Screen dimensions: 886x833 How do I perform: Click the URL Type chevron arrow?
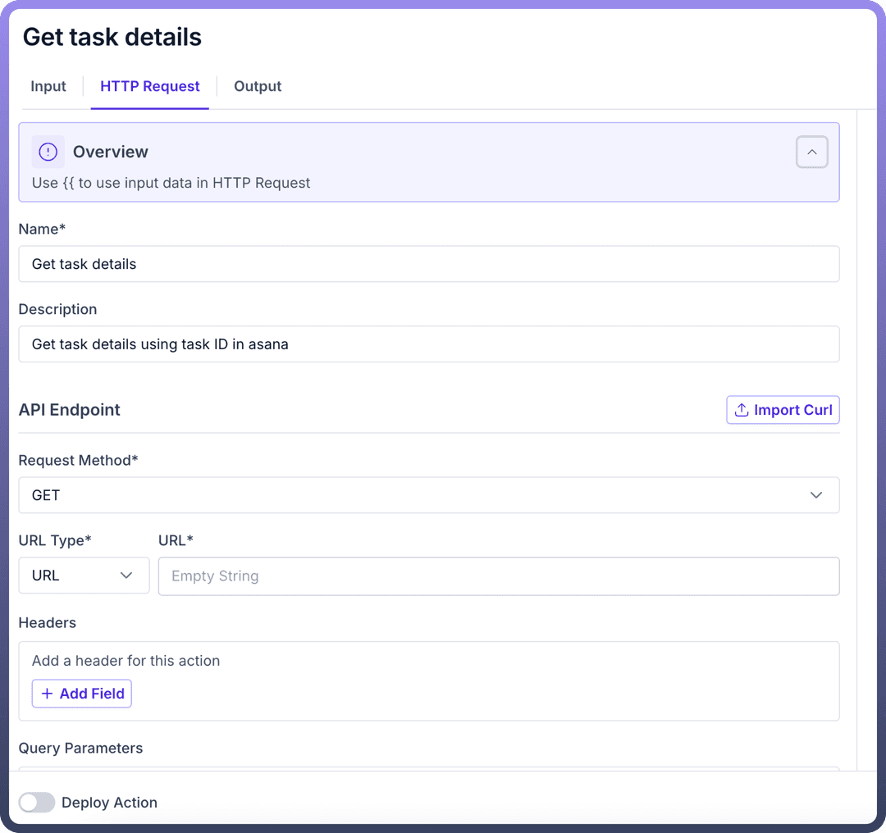click(x=126, y=576)
